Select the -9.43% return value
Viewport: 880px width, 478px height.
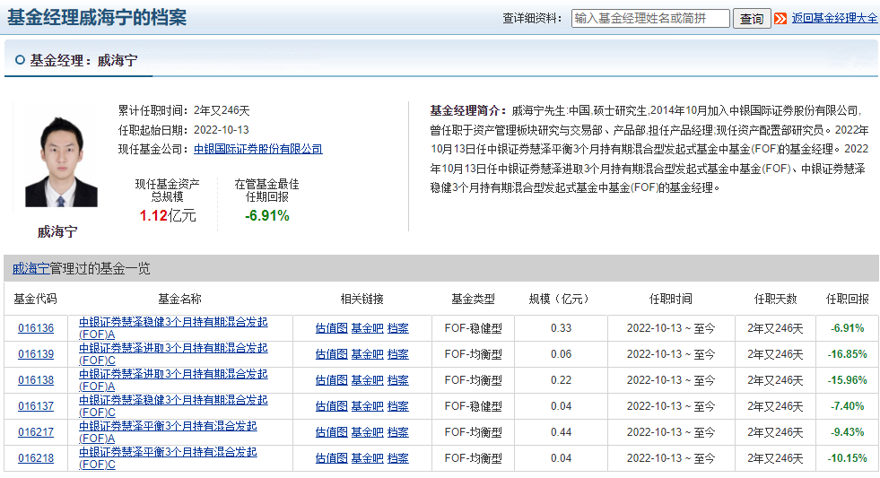pyautogui.click(x=847, y=432)
